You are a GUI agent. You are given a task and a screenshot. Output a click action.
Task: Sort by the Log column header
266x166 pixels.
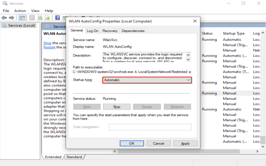point(256,34)
